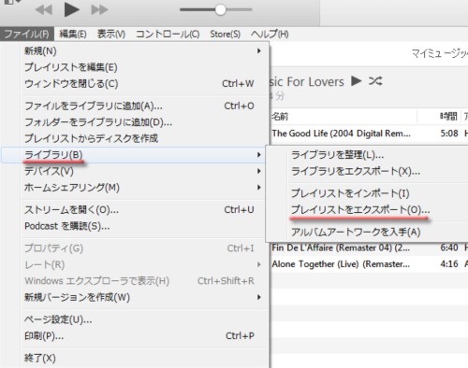
Task: Shuffle the Music For Lovers playlist
Action: click(375, 81)
